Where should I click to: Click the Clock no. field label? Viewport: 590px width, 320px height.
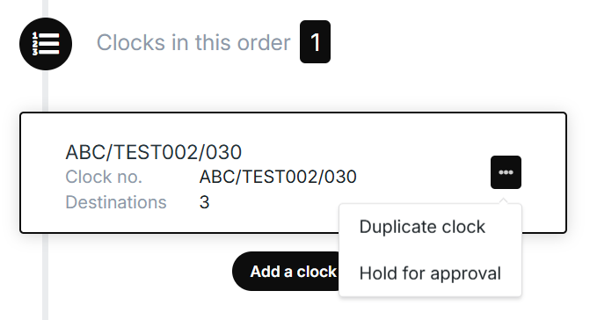coord(104,177)
